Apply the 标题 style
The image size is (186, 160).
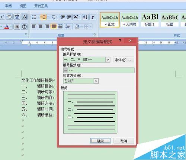(170, 20)
